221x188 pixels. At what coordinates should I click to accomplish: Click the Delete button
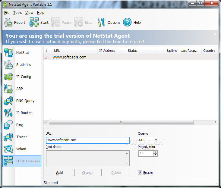click(116, 173)
